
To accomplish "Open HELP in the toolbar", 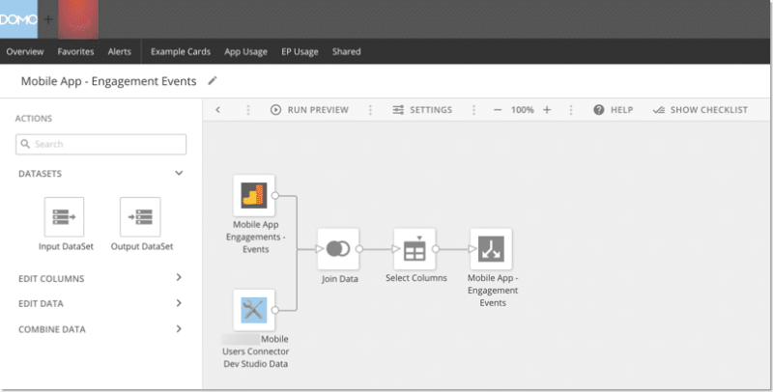I will (621, 110).
